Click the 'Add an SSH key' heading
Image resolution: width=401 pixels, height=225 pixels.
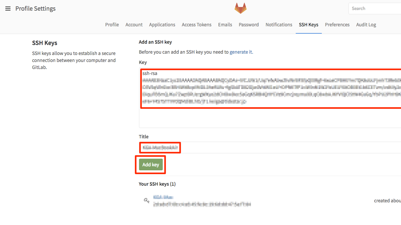(155, 42)
